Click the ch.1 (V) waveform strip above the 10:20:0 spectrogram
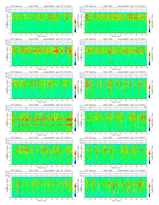The image size is (159, 205). [x=42, y=141]
